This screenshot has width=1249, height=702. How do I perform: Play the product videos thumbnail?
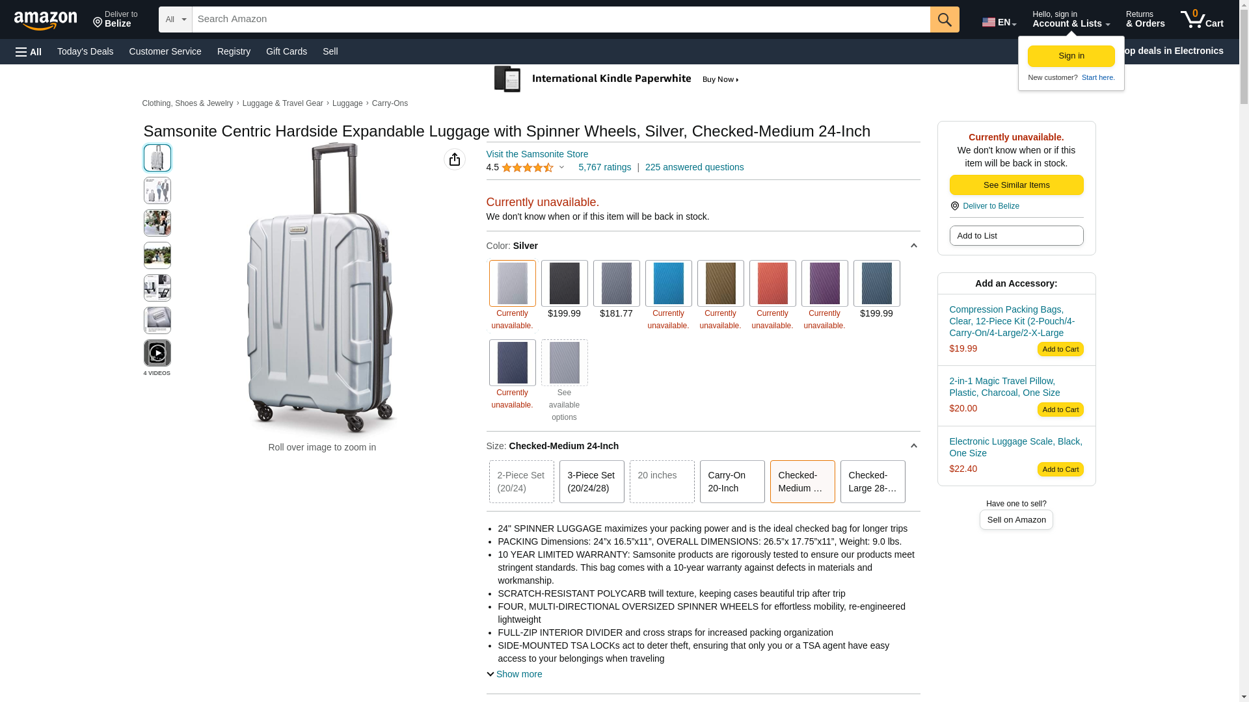(157, 353)
